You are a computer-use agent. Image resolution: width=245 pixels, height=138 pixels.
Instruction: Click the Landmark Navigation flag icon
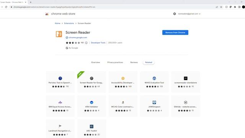tap(60, 126)
